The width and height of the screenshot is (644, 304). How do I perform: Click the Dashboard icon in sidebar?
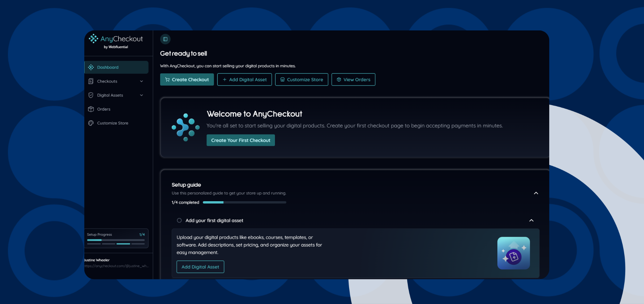pos(91,67)
